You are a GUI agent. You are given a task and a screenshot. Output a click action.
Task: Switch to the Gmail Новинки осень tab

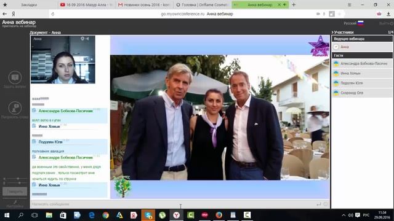click(144, 5)
